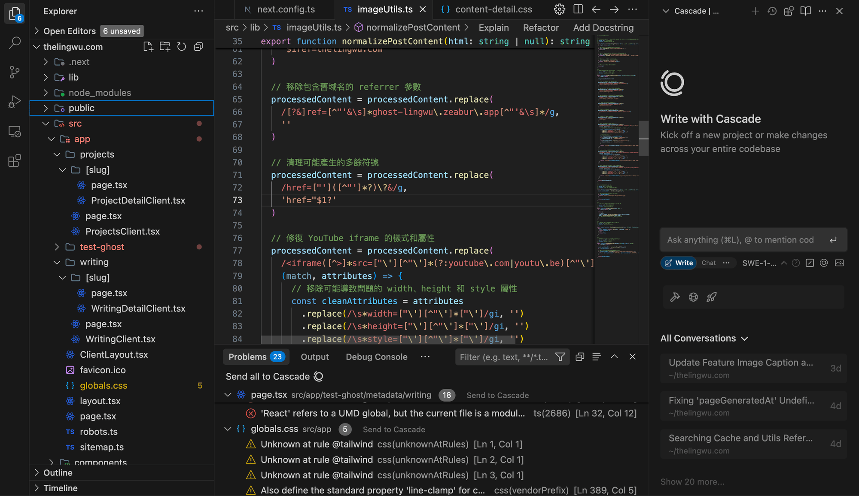Show 20 more conversations

coord(692,482)
